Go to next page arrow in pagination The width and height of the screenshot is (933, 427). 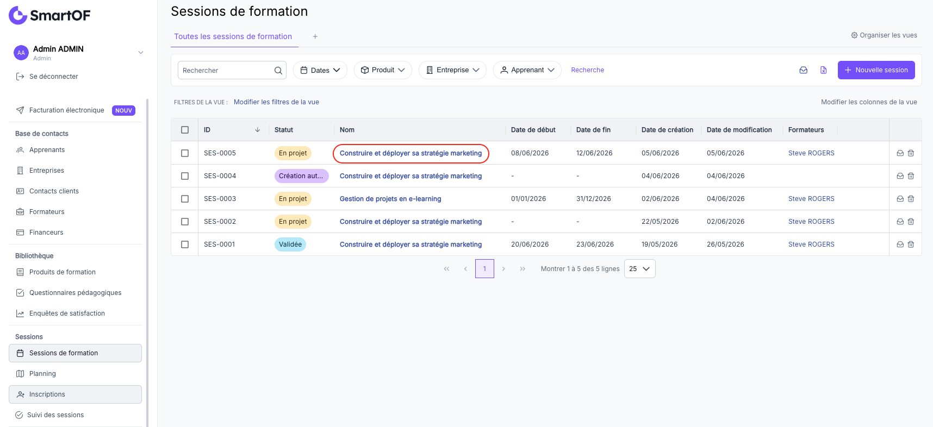(x=503, y=269)
